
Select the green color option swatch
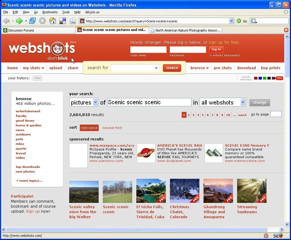click(265, 78)
